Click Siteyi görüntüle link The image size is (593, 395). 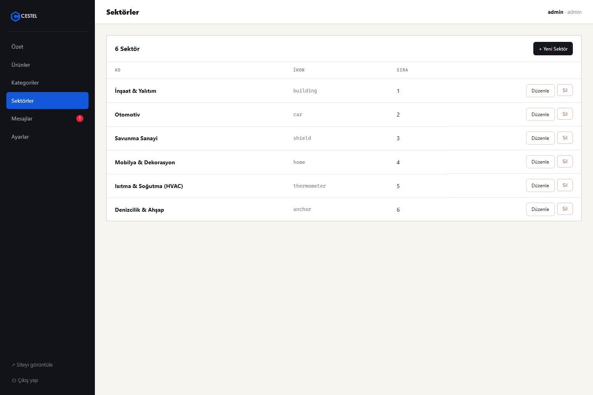pos(32,365)
